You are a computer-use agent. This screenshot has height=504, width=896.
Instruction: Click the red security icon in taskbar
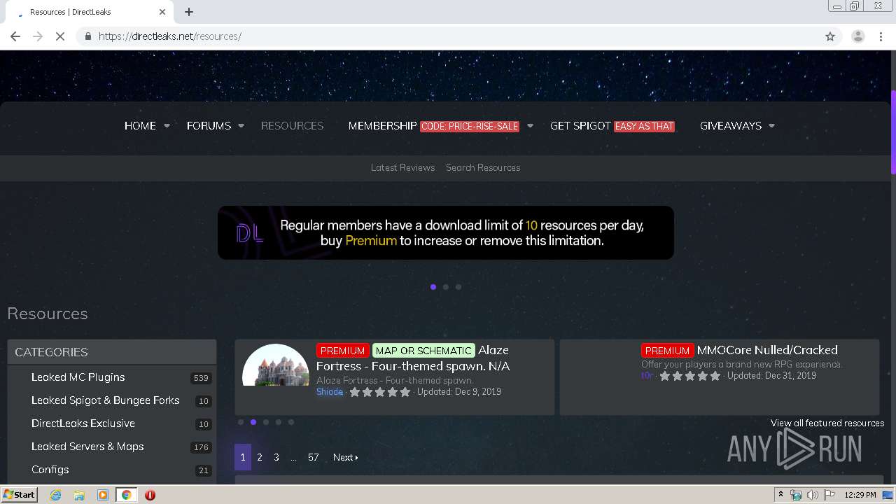click(150, 495)
